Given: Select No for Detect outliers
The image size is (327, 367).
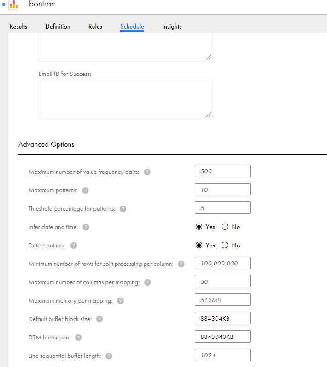Looking at the screenshot, I should click(x=225, y=245).
